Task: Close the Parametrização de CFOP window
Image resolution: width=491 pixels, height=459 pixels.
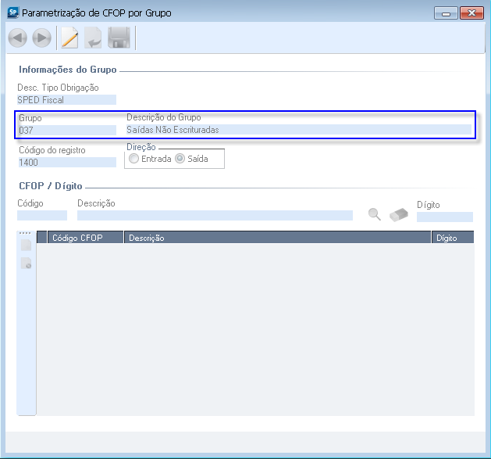Action: (471, 13)
